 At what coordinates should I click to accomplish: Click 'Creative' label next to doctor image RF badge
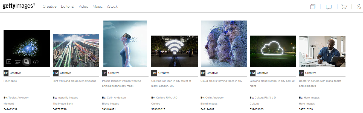[311, 73]
